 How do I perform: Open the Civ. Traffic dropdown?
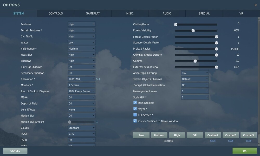[x=81, y=36]
